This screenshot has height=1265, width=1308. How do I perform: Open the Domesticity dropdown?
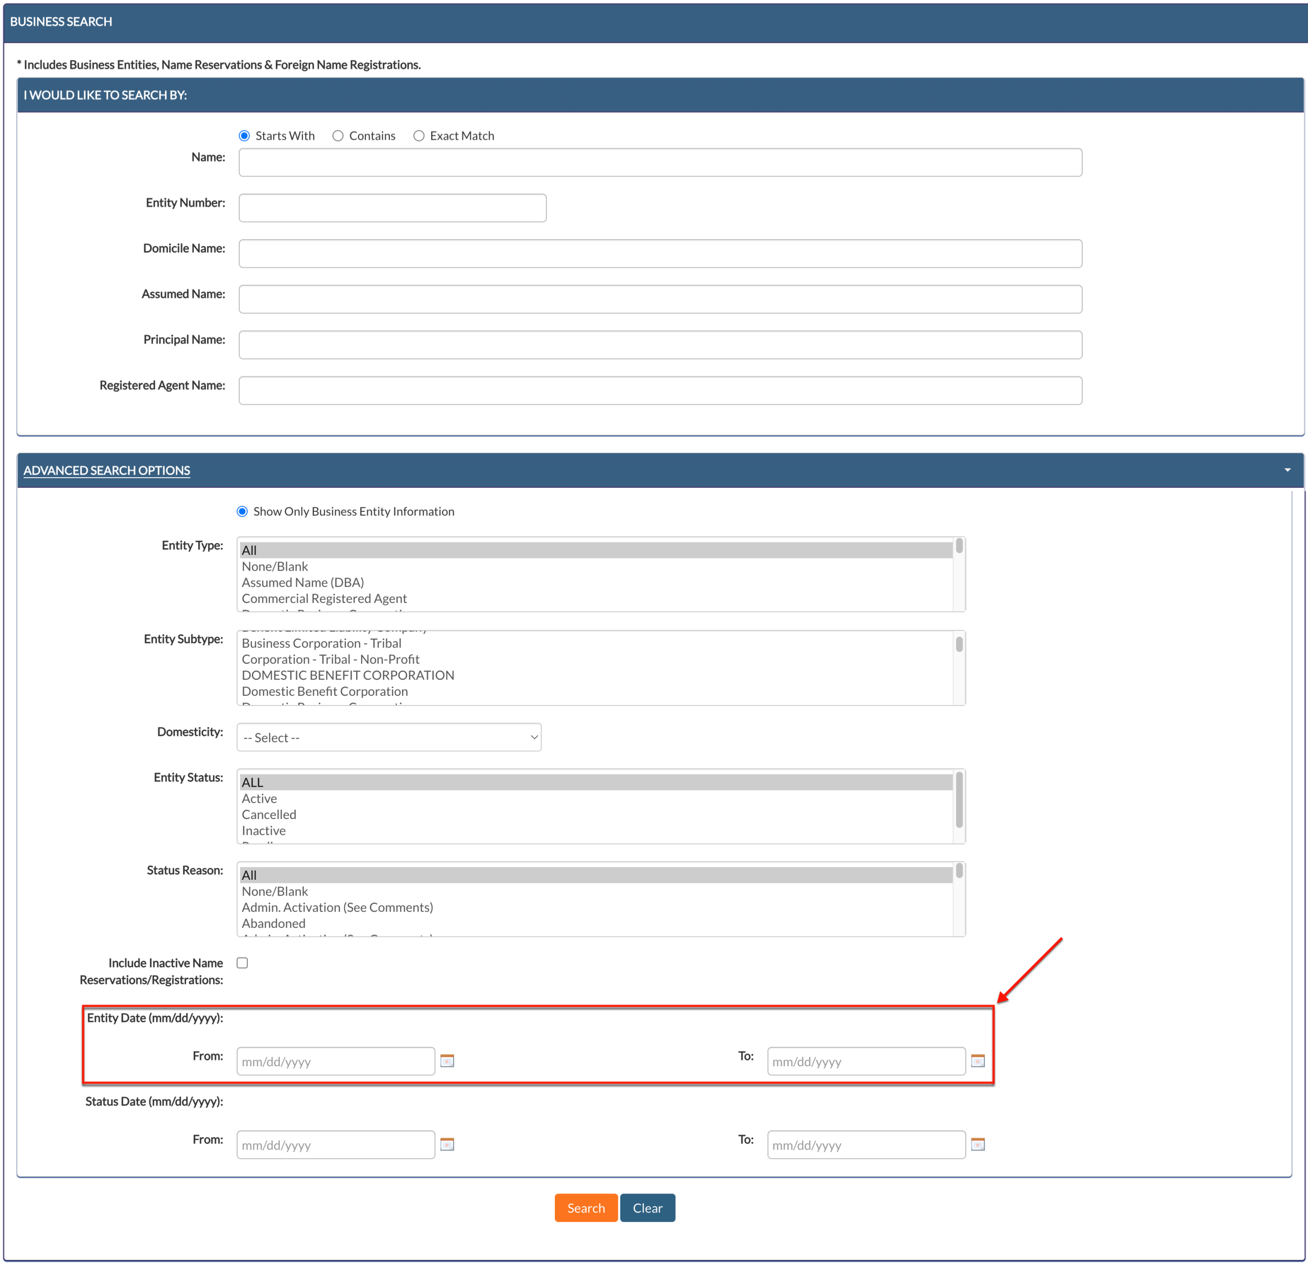(x=389, y=737)
